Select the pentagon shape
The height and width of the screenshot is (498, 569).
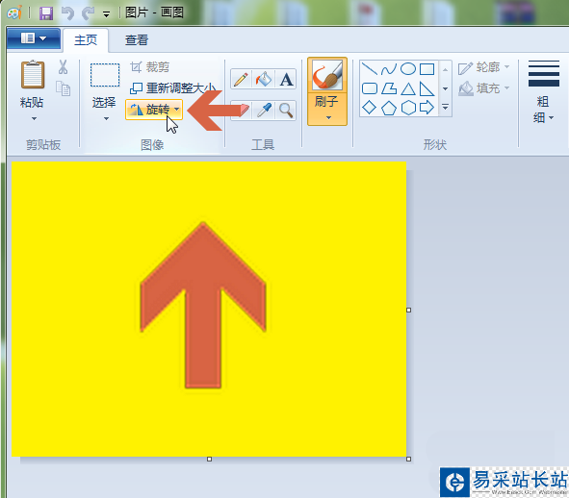[x=389, y=108]
